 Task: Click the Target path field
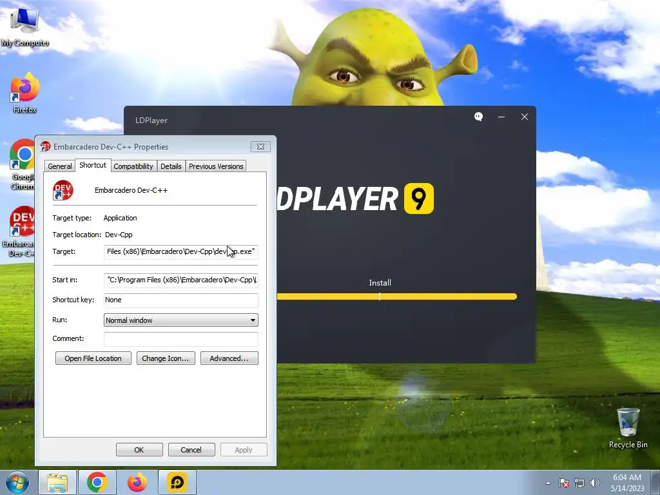pyautogui.click(x=181, y=252)
